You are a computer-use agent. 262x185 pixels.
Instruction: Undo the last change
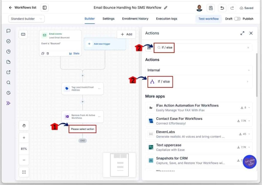coord(222,8)
